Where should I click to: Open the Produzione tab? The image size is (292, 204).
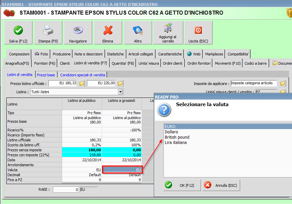coord(61,54)
